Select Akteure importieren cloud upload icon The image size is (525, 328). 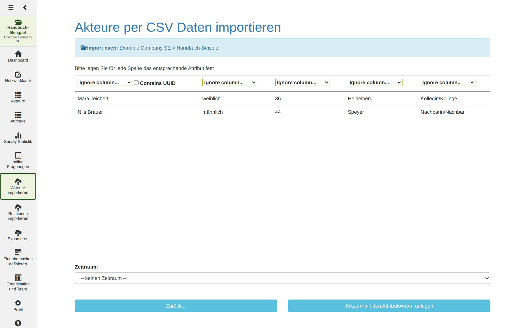(x=18, y=181)
